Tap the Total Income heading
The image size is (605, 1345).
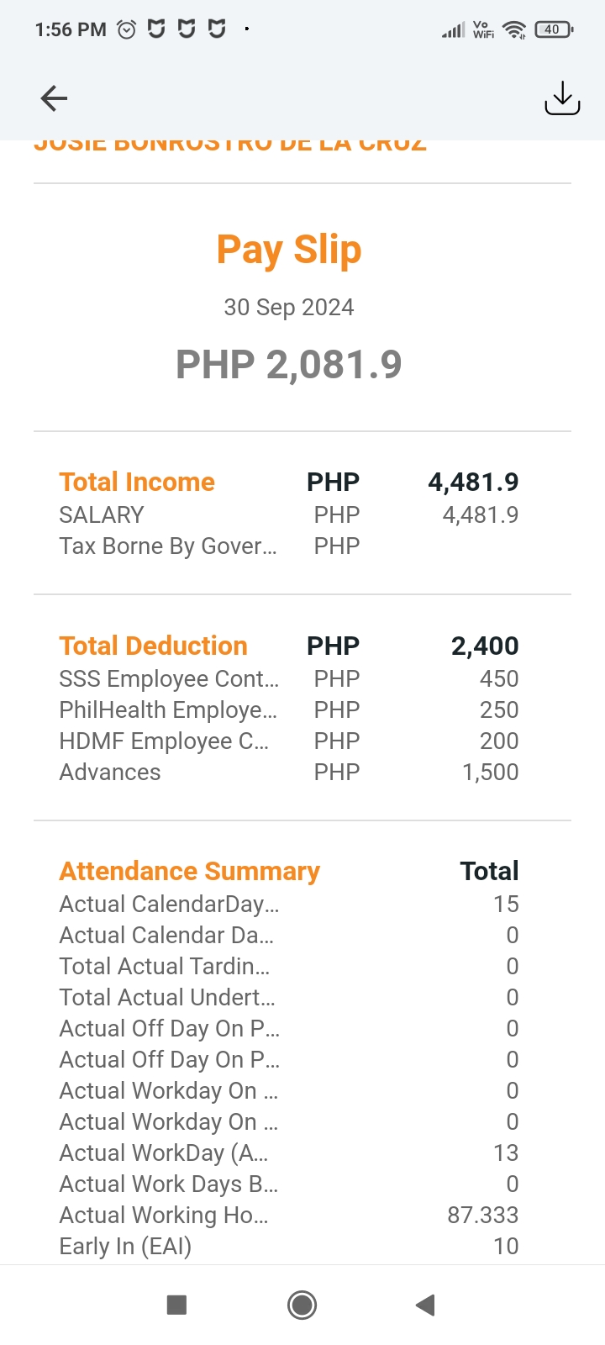(x=137, y=482)
